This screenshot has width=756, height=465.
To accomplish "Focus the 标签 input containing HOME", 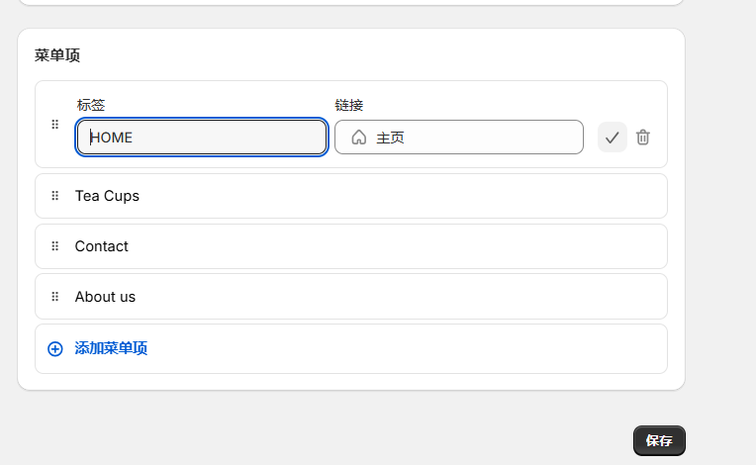I will pyautogui.click(x=202, y=138).
